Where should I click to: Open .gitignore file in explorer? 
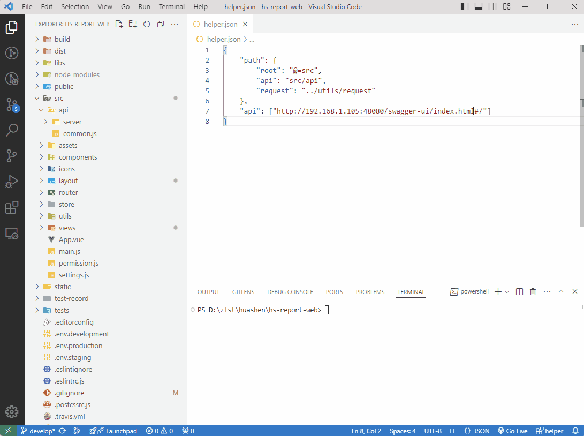105,393
